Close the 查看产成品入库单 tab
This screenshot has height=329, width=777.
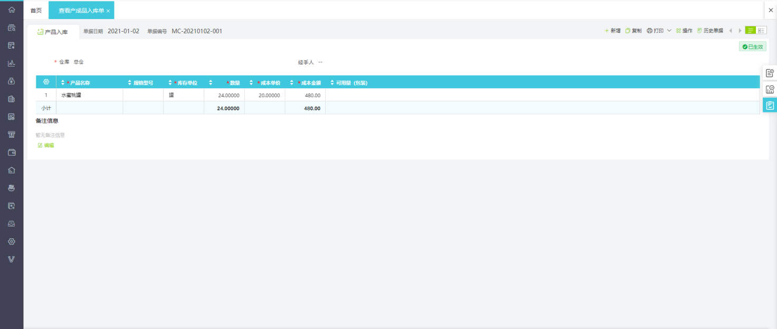[108, 11]
